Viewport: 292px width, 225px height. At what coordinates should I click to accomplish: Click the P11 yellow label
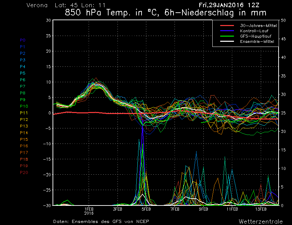(24, 113)
